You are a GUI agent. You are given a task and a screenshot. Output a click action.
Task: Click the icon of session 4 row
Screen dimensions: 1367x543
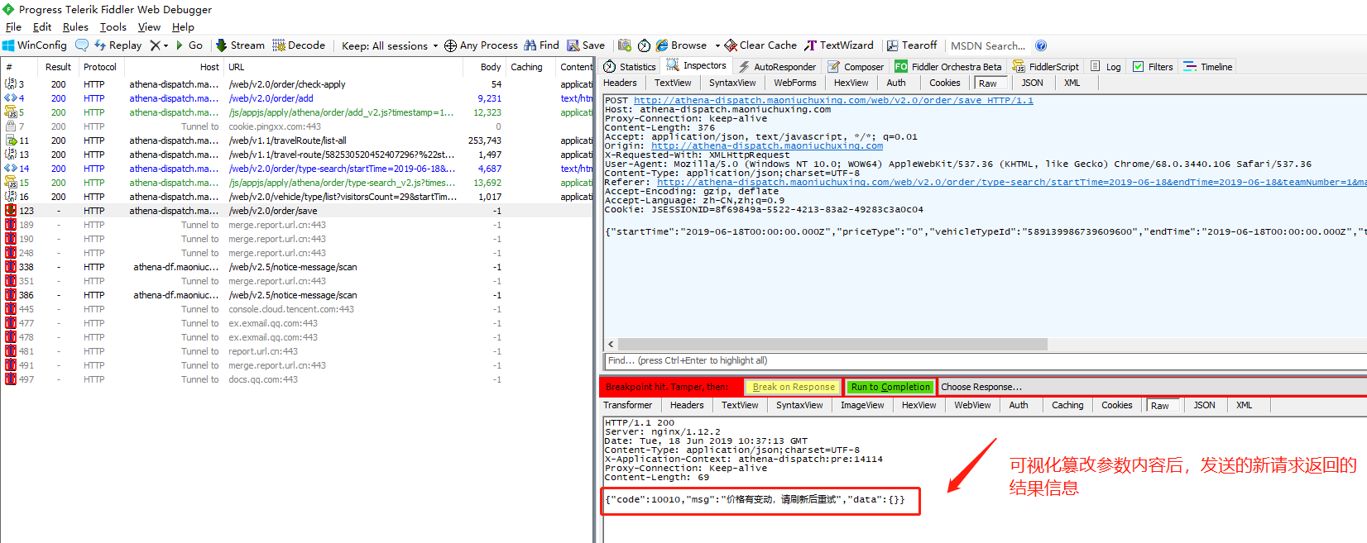11,98
